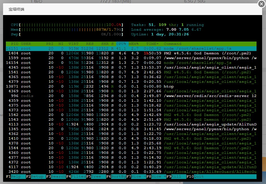
Task: Sort by PRI column header
Action: (50, 44)
